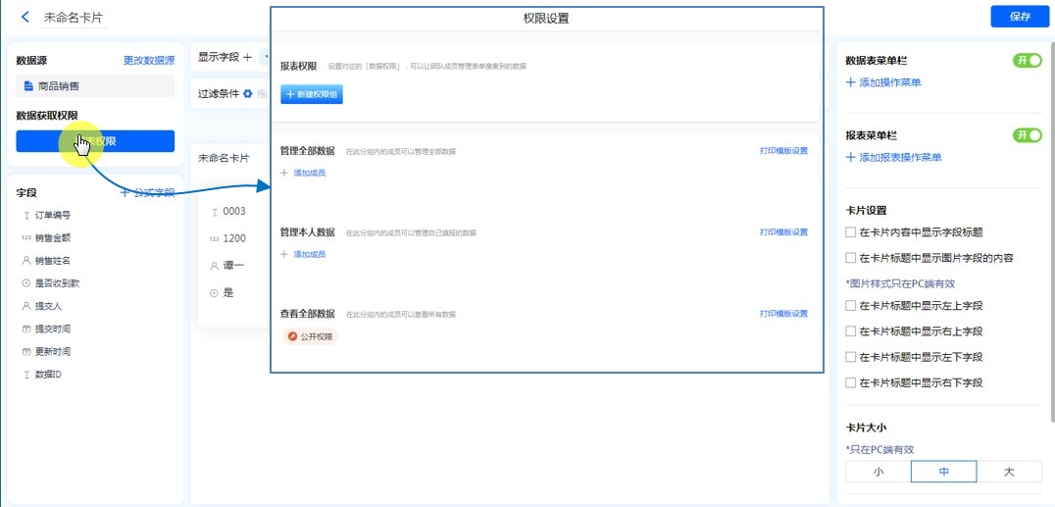Open 打印模版设置 for 管理本人数据
This screenshot has height=507, width=1055.
(x=783, y=232)
